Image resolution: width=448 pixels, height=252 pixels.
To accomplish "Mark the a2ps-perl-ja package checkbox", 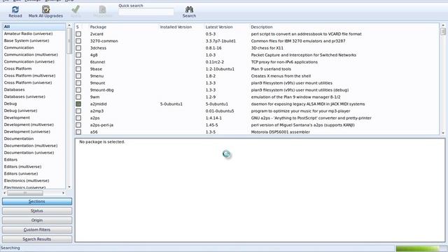I will (78, 125).
